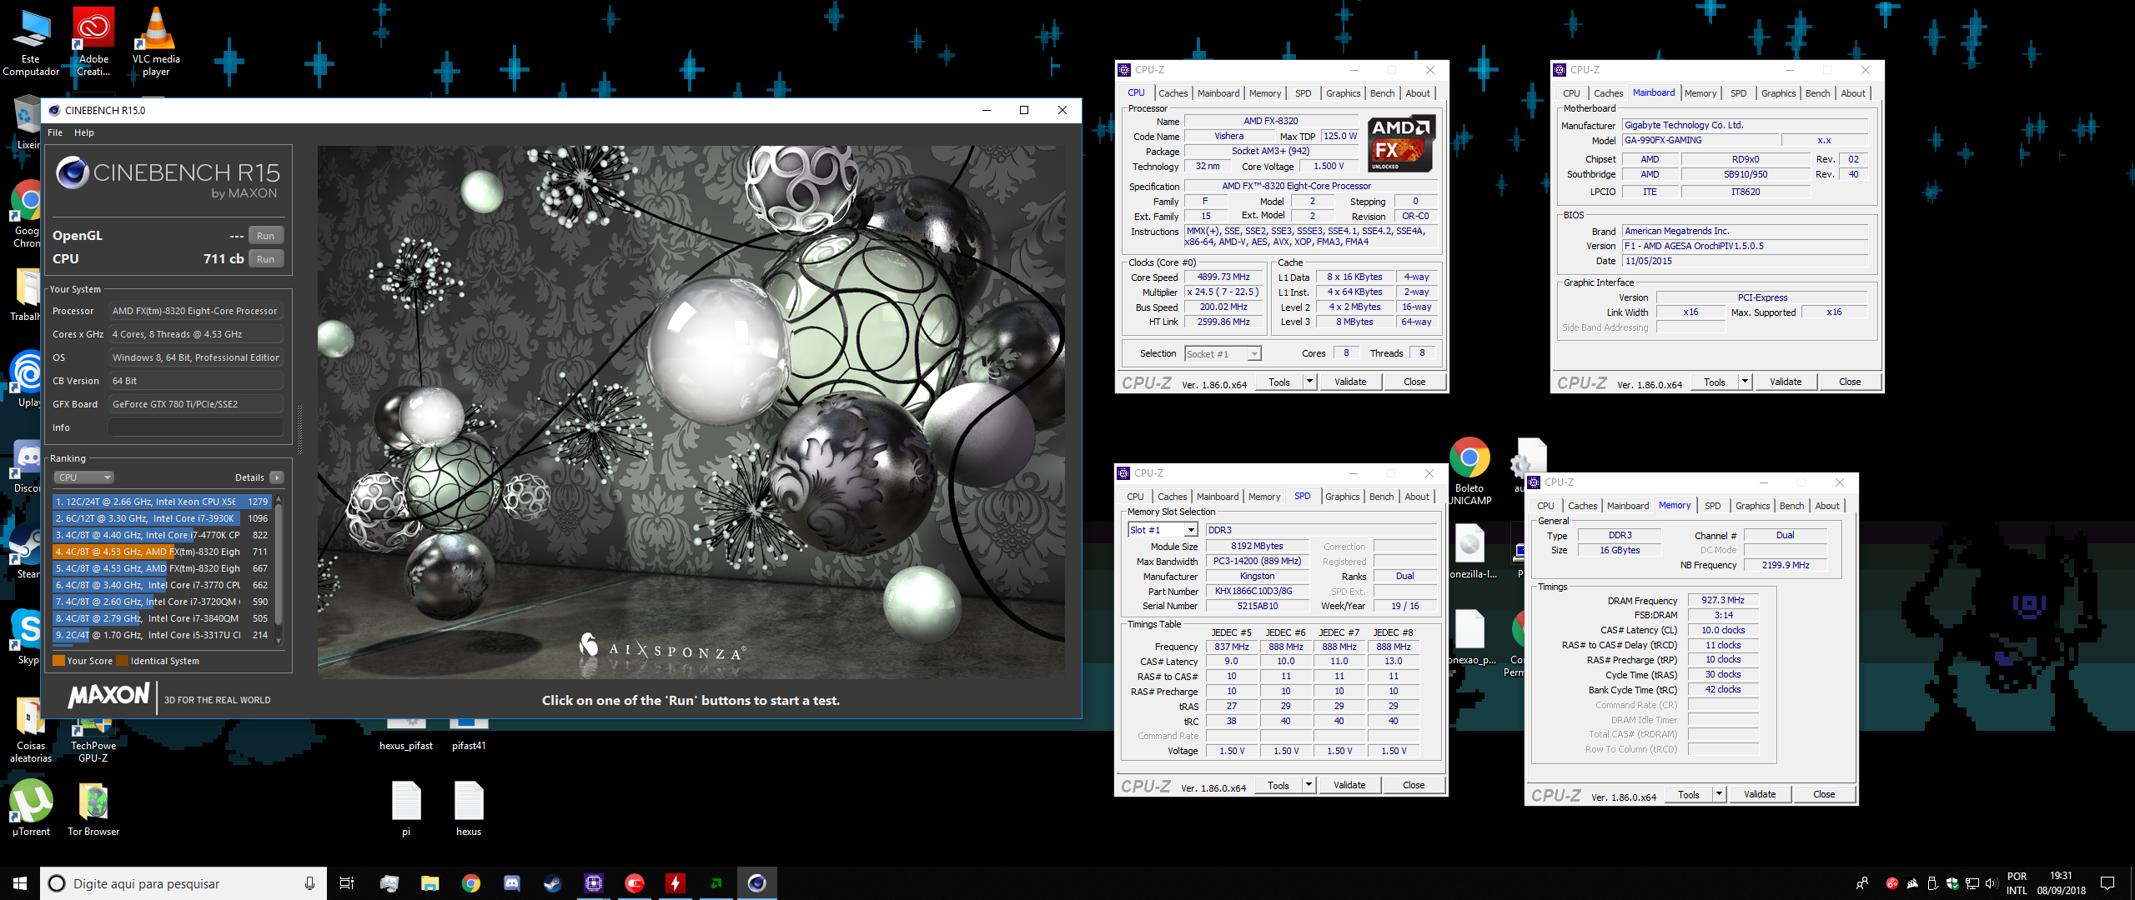Click Validate in the CPU-Z Memory window
Viewport: 2135px width, 900px height.
(1760, 794)
